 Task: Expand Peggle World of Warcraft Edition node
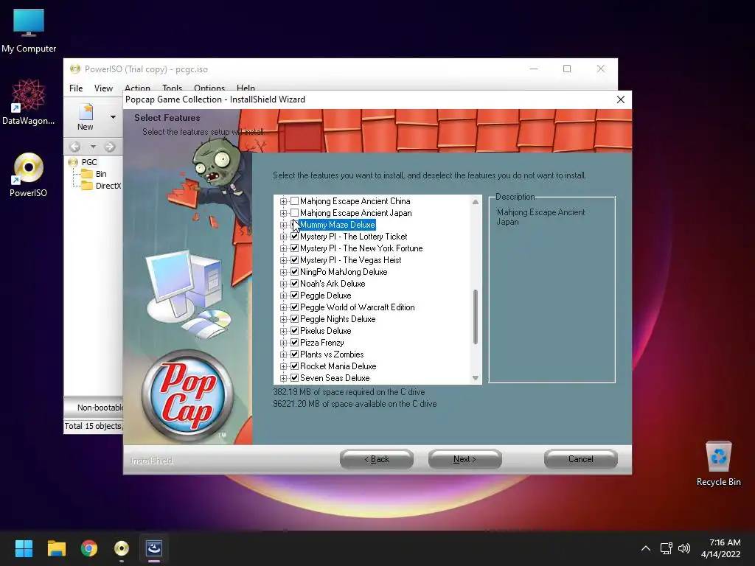point(283,307)
